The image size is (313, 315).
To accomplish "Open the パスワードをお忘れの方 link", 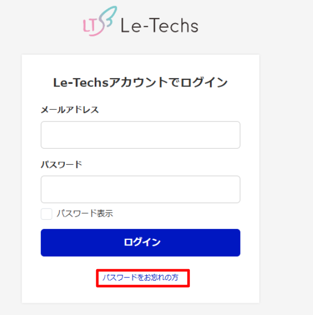I will [x=141, y=277].
